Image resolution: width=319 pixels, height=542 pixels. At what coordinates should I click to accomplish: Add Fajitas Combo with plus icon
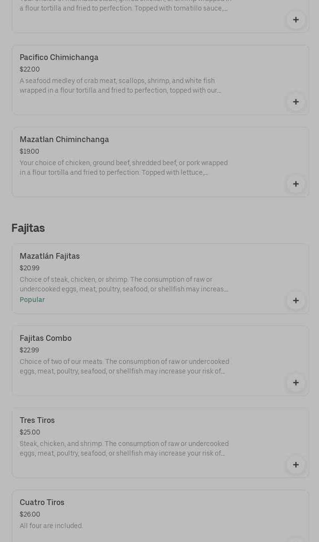click(x=295, y=383)
